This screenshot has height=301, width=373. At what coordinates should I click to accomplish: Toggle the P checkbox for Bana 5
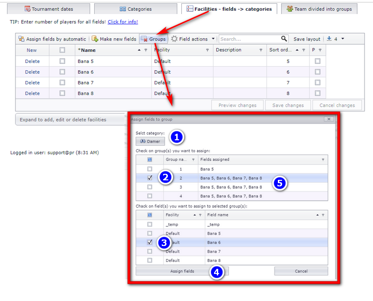point(318,61)
